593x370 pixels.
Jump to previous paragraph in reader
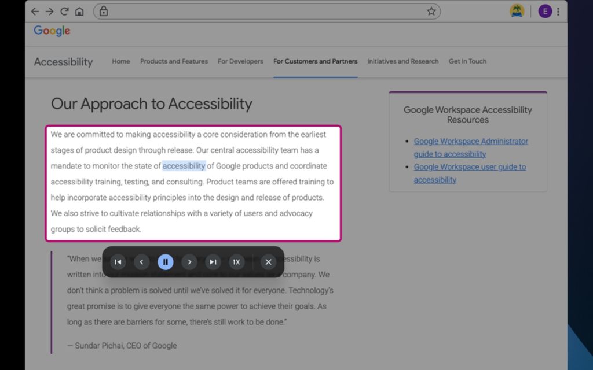coord(118,262)
